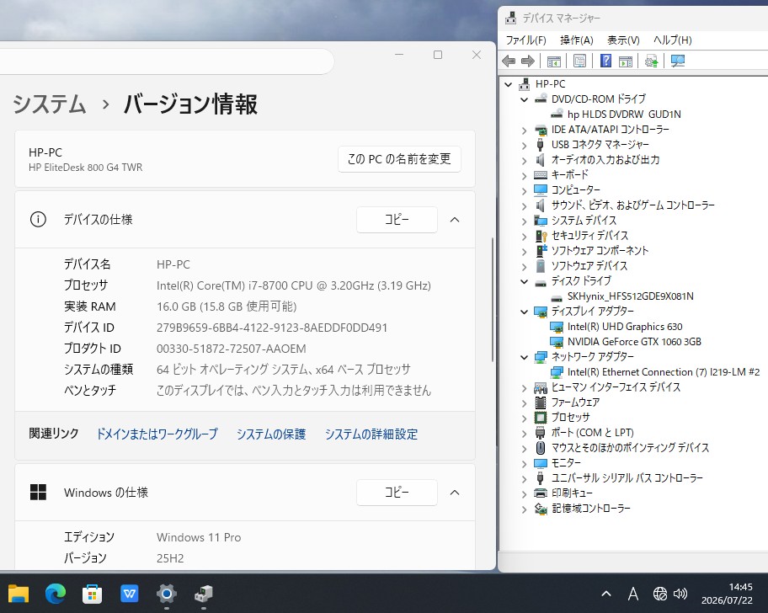Viewport: 768px width, 613px height.
Task: Click the セキュリティ デバイス key icon
Action: coord(541,236)
